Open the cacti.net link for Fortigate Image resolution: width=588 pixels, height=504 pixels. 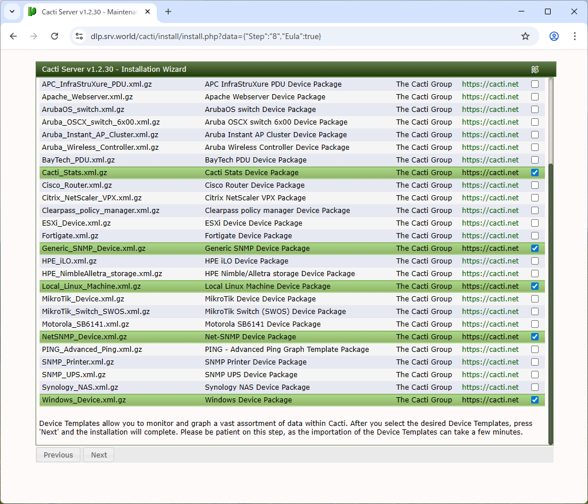490,236
